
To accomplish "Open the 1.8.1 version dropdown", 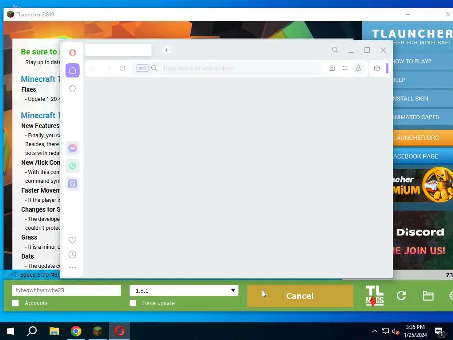I will [x=184, y=290].
